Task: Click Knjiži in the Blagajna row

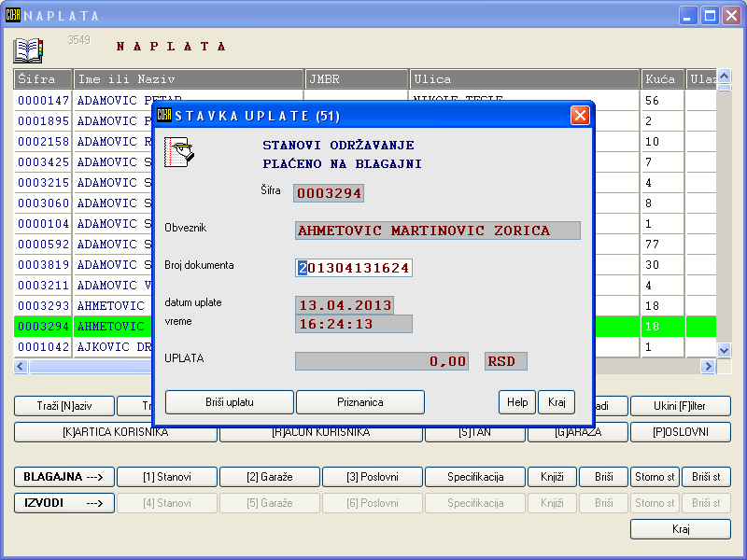Action: 552,477
